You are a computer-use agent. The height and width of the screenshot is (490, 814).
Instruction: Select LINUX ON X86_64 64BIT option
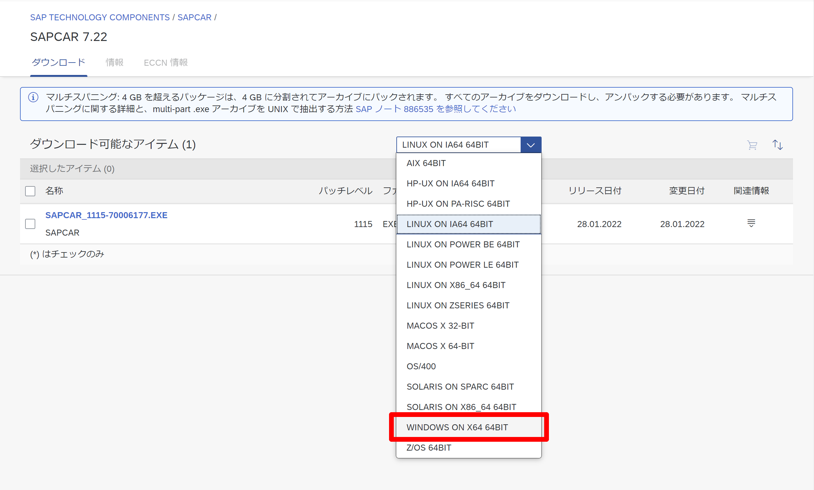(x=456, y=285)
